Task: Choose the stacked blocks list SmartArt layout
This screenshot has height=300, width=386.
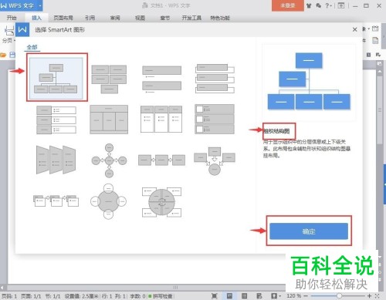Action: coord(109,79)
